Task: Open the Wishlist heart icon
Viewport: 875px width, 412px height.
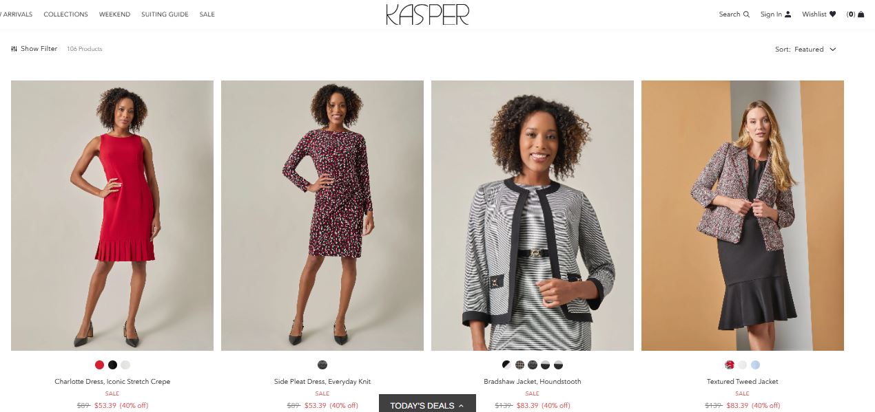Action: (x=832, y=14)
